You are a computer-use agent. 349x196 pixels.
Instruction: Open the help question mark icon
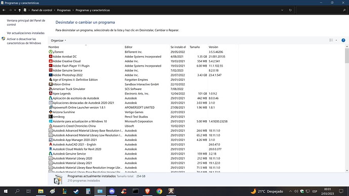(x=343, y=40)
